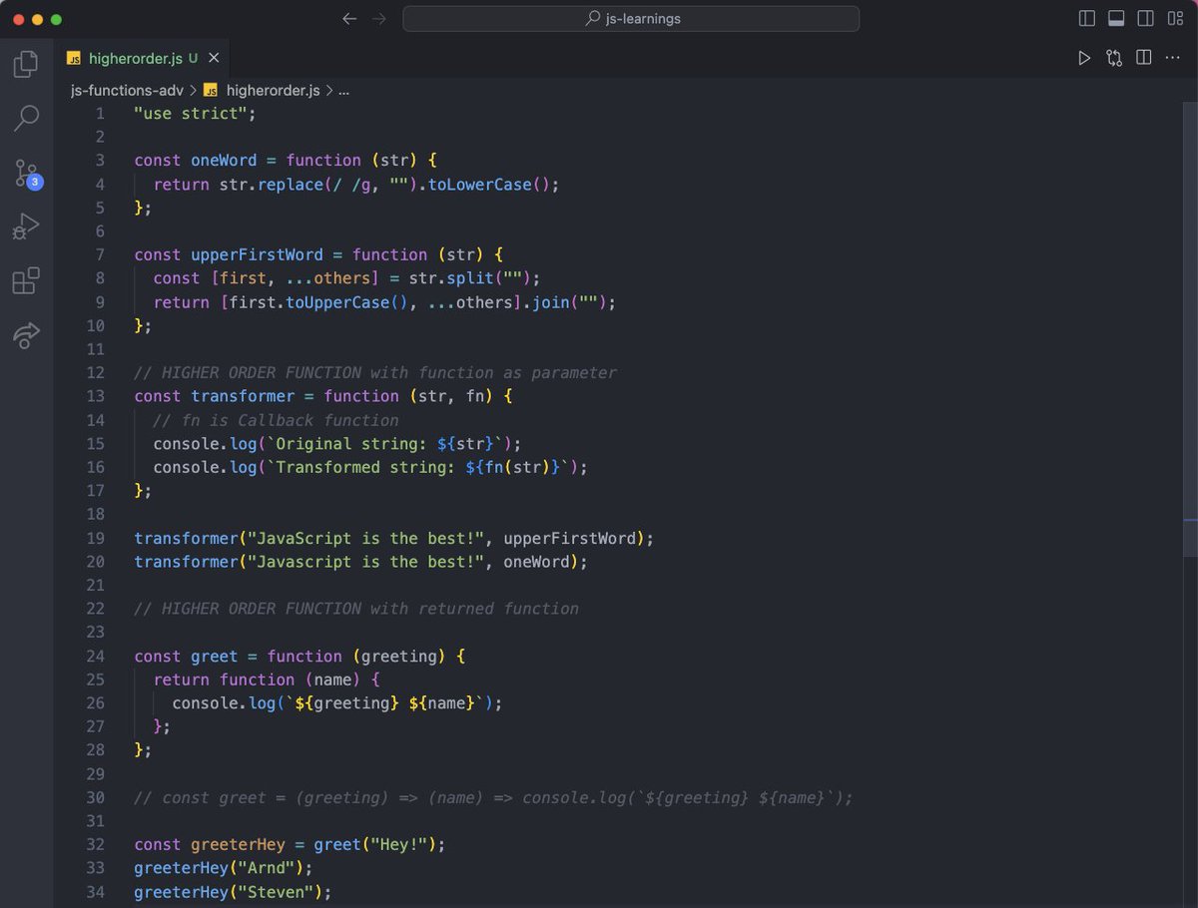Open the Live Share view icon
This screenshot has width=1198, height=908.
tap(26, 335)
